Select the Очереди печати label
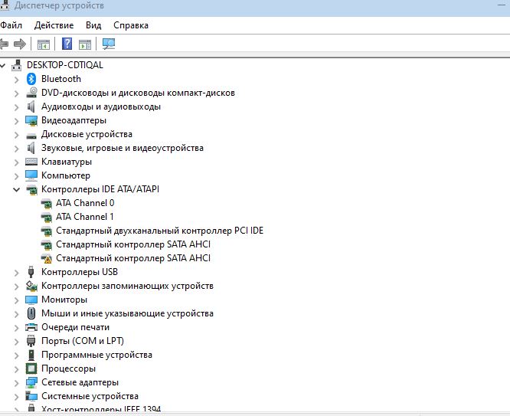Image resolution: width=510 pixels, height=416 pixels. coord(76,327)
